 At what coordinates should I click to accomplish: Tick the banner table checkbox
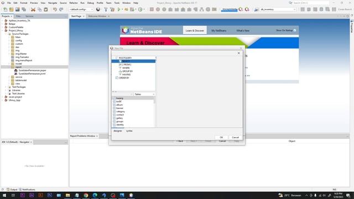click(114, 108)
